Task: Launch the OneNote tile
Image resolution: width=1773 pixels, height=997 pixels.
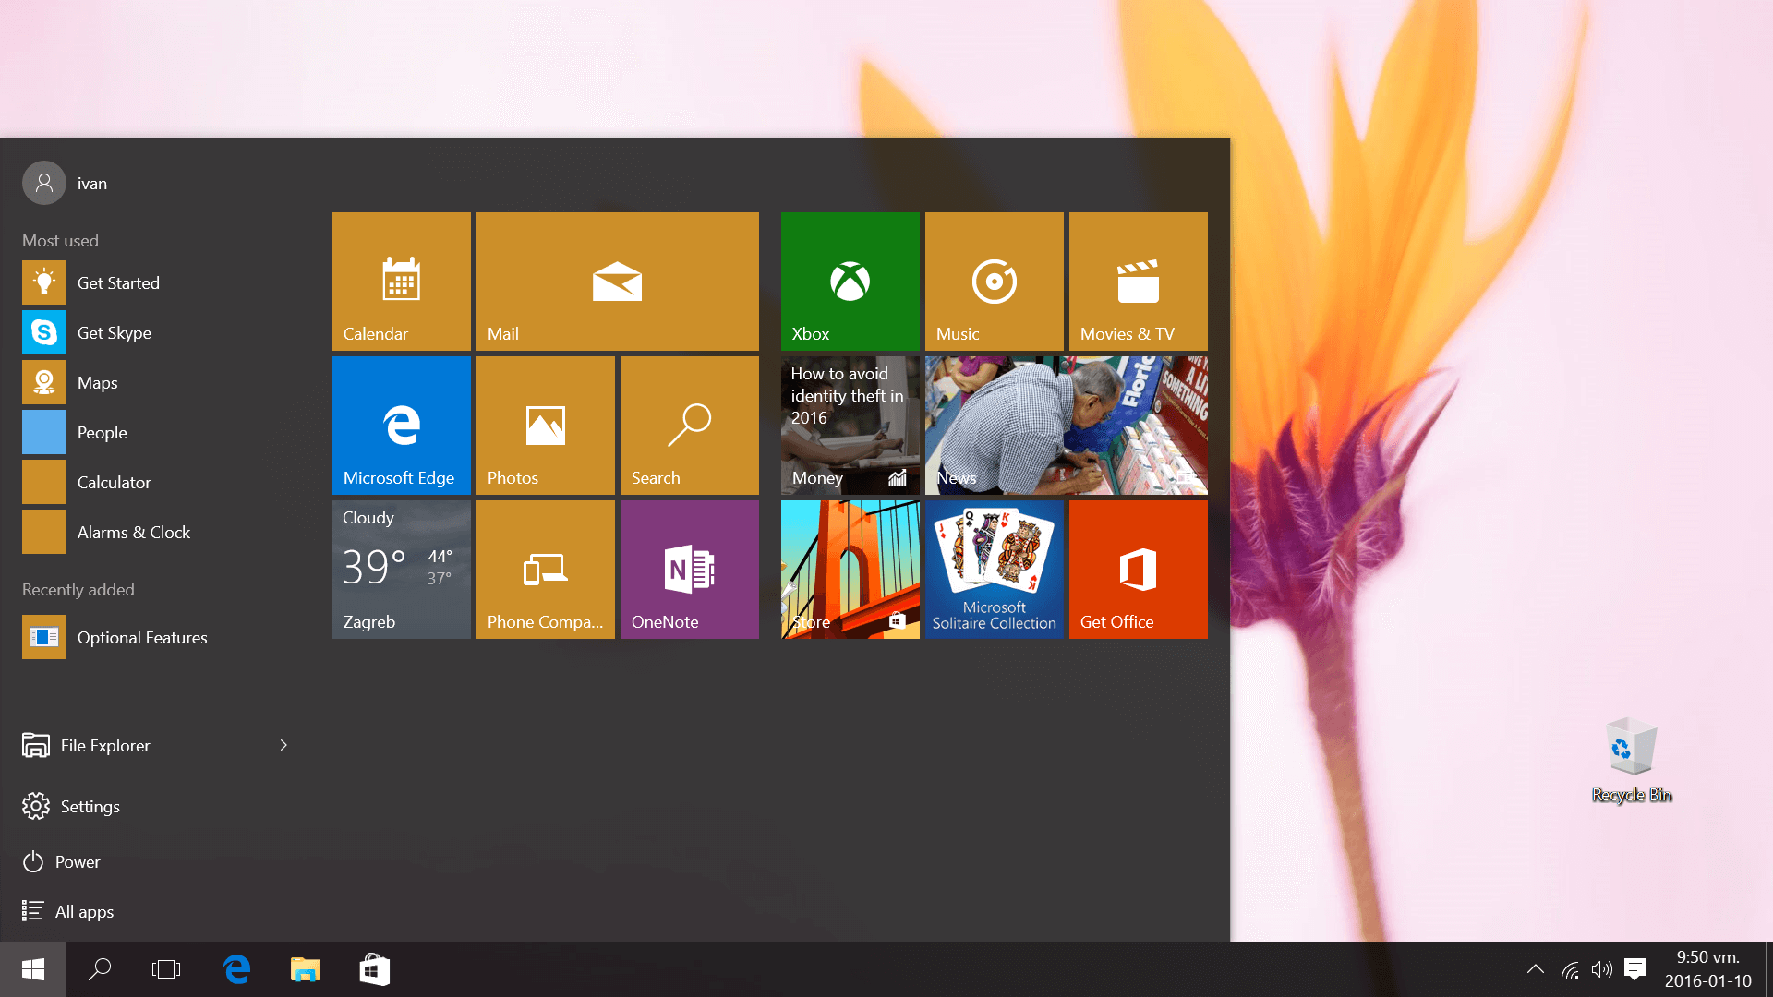Action: pos(689,570)
